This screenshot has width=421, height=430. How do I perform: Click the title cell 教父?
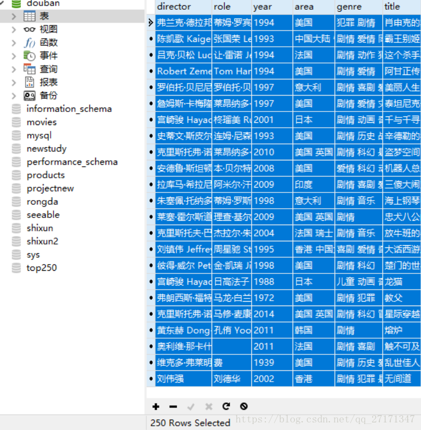[x=402, y=298]
